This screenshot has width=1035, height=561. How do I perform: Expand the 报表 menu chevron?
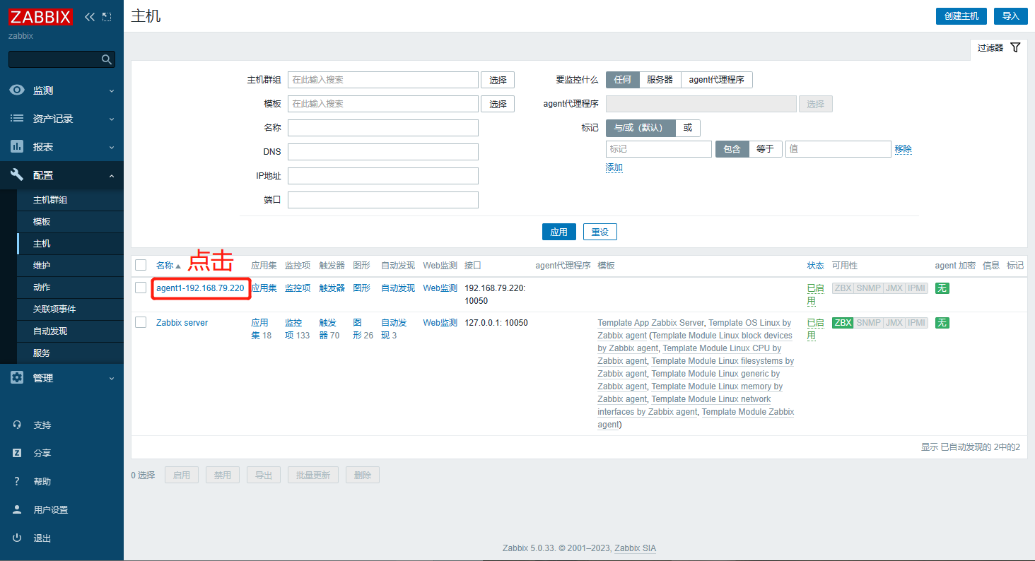coord(112,148)
